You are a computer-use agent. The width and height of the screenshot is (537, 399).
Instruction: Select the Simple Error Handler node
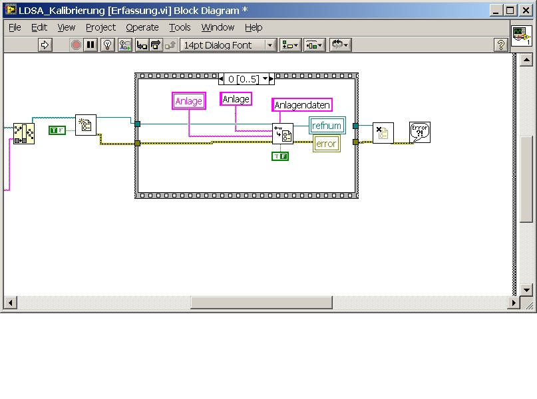(420, 132)
